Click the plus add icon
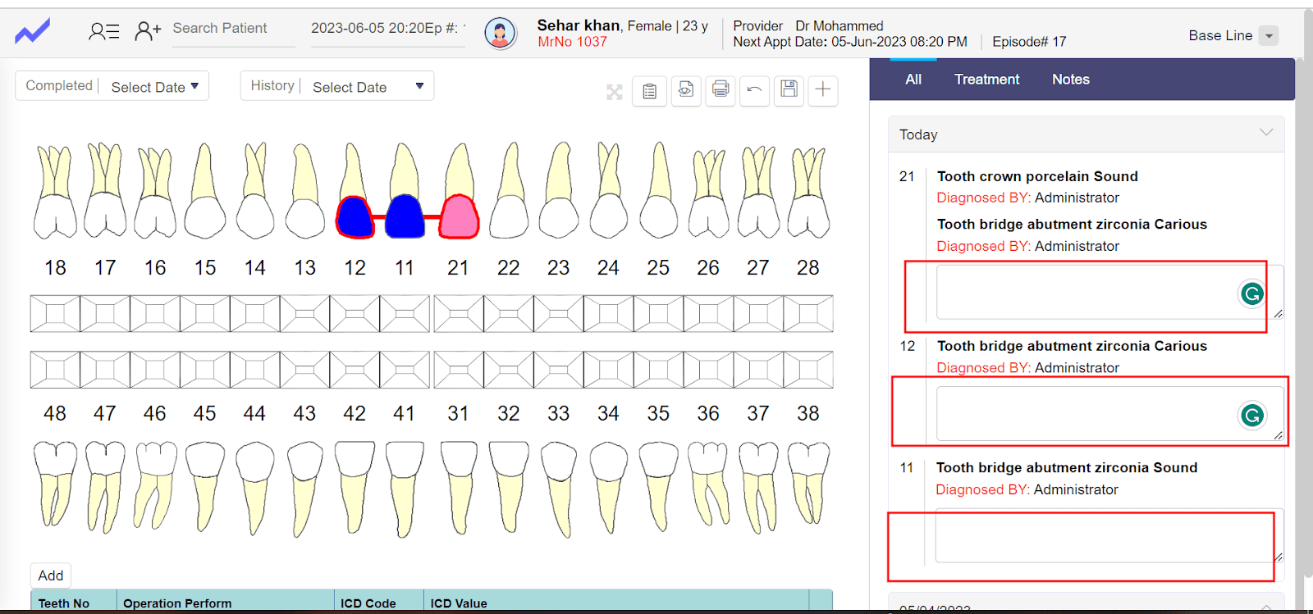This screenshot has height=614, width=1313. pos(823,89)
